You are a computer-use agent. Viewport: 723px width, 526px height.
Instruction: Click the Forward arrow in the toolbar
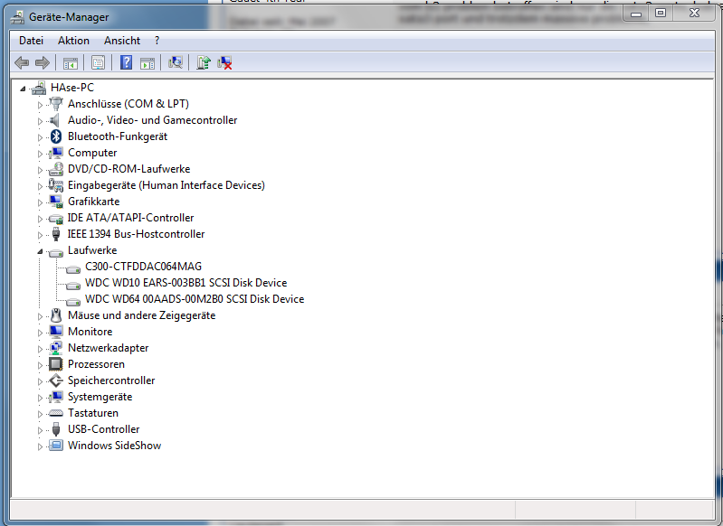coord(43,62)
